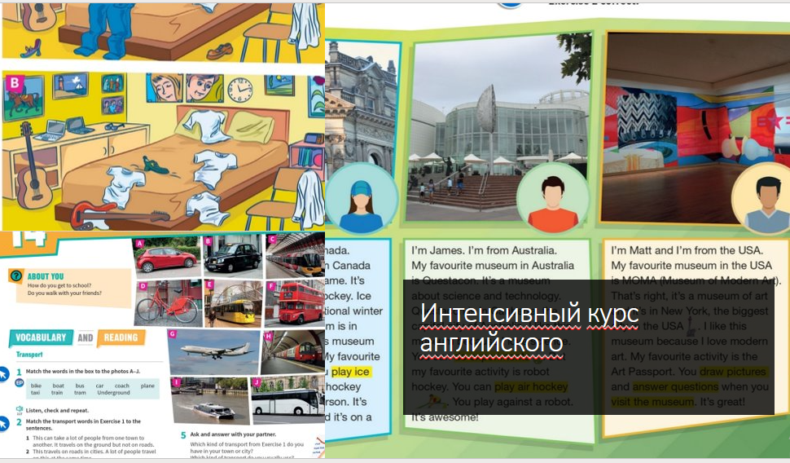Click the large white unit number 14
Screen dimensions: 790x463
[29, 239]
